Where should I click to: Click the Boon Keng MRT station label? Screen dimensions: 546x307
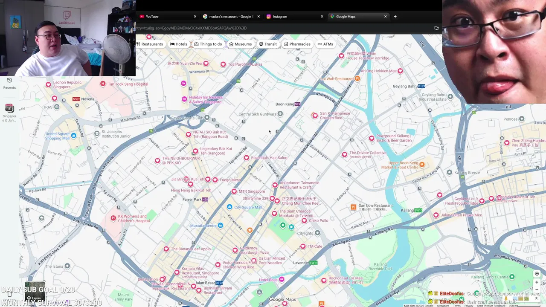(288, 104)
